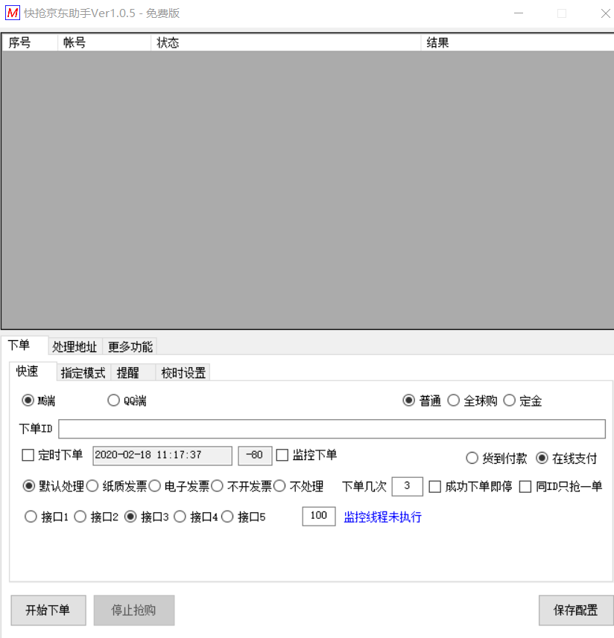Image resolution: width=614 pixels, height=638 pixels.
Task: Toggle 成功下单即停 checkbox
Action: [x=435, y=487]
